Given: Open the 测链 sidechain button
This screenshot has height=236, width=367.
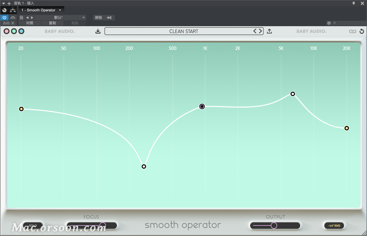Looking at the screenshot, I should [x=98, y=17].
